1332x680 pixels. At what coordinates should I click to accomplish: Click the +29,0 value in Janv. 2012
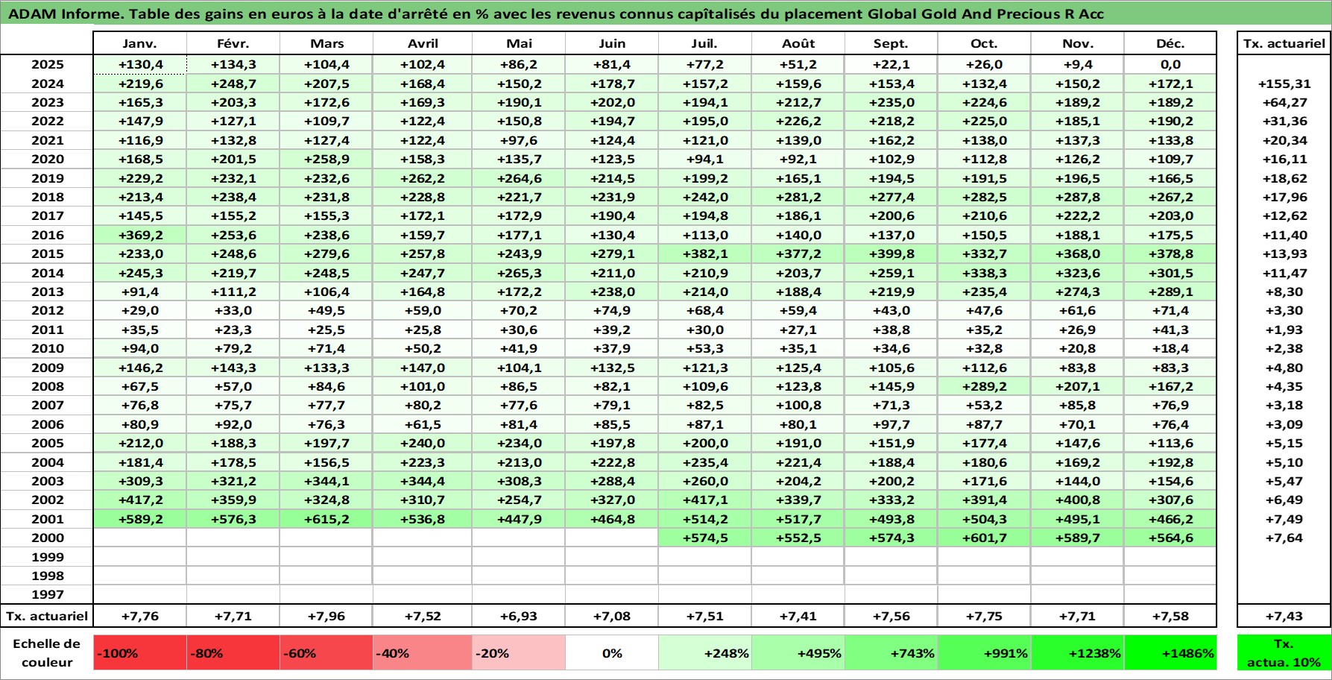pyautogui.click(x=140, y=310)
